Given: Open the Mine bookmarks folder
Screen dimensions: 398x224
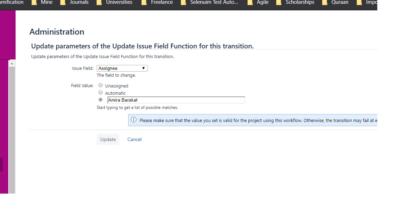Looking at the screenshot, I should click(47, 3).
